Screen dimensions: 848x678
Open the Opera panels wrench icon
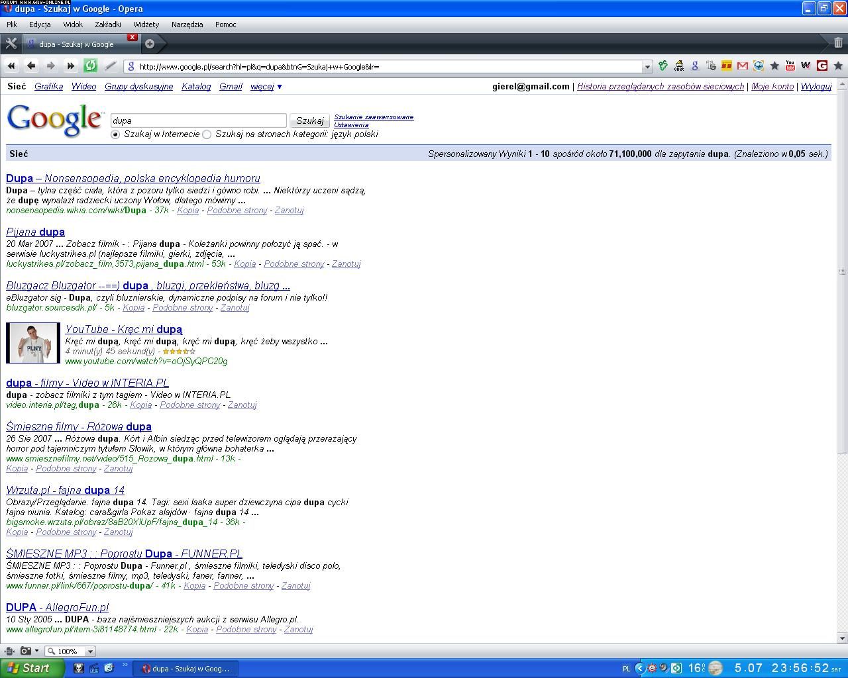point(11,44)
